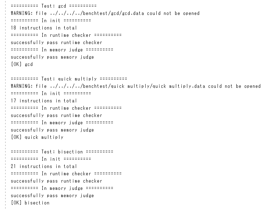Click "successfully pass runtime checker" under quick multiply
The width and height of the screenshot is (278, 210).
(56, 115)
